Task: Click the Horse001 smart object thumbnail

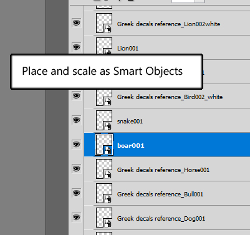Action: pos(104,169)
